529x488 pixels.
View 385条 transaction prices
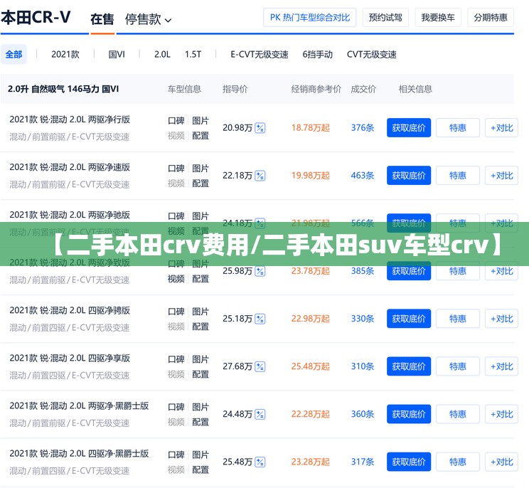tap(363, 271)
